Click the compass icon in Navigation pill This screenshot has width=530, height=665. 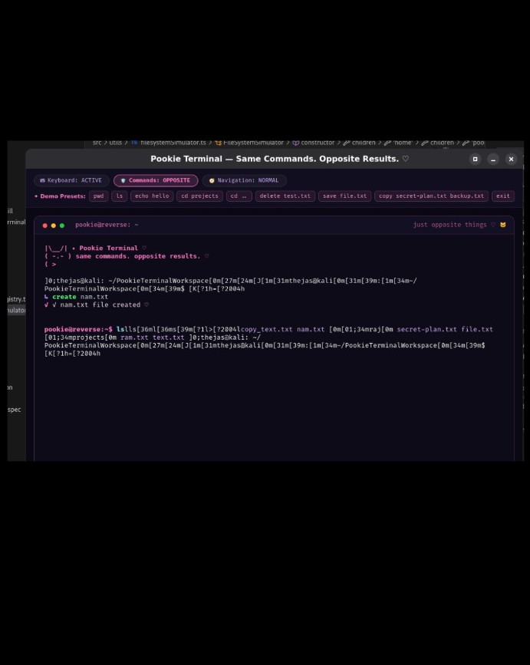[212, 180]
